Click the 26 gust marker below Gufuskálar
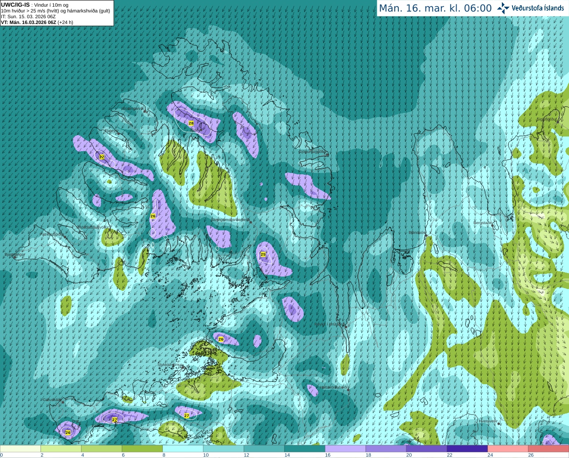 [x=68, y=432]
